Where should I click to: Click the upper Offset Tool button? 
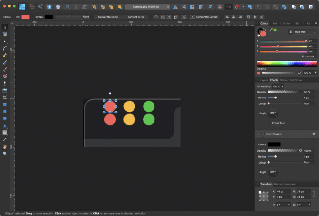278,123
